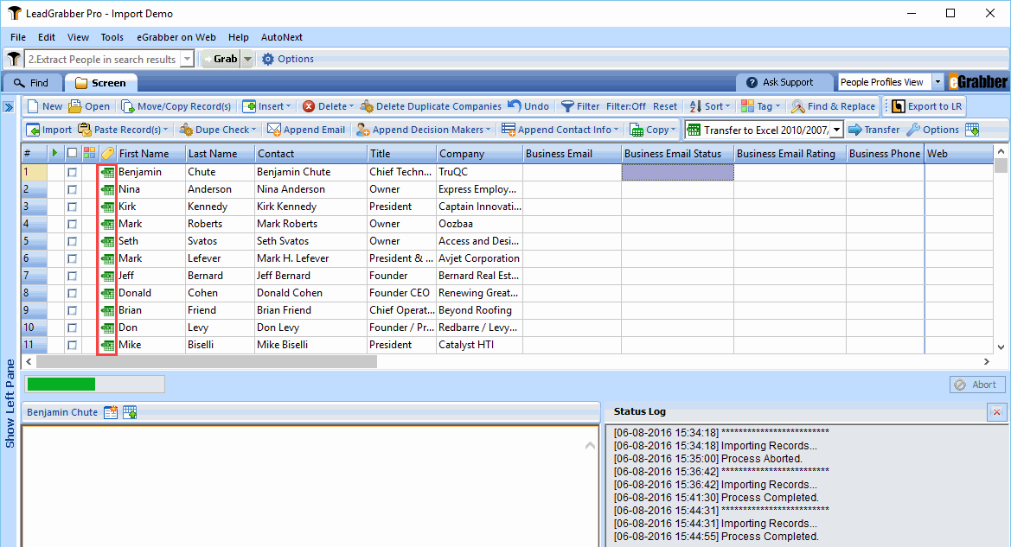Expand the Show Left Pane chevron
This screenshot has width=1011, height=547.
[x=9, y=107]
